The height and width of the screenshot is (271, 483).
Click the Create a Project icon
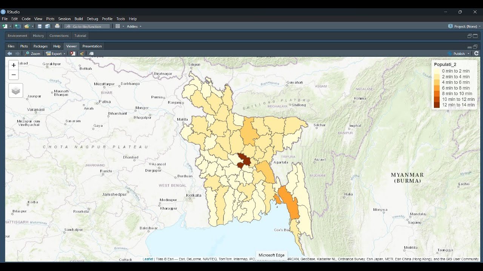pos(18,26)
